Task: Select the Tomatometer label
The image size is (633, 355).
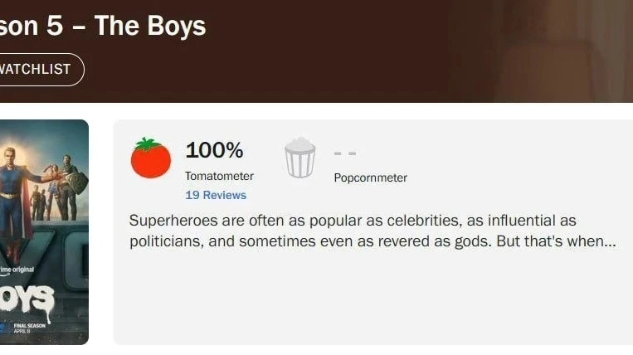Action: tap(219, 176)
